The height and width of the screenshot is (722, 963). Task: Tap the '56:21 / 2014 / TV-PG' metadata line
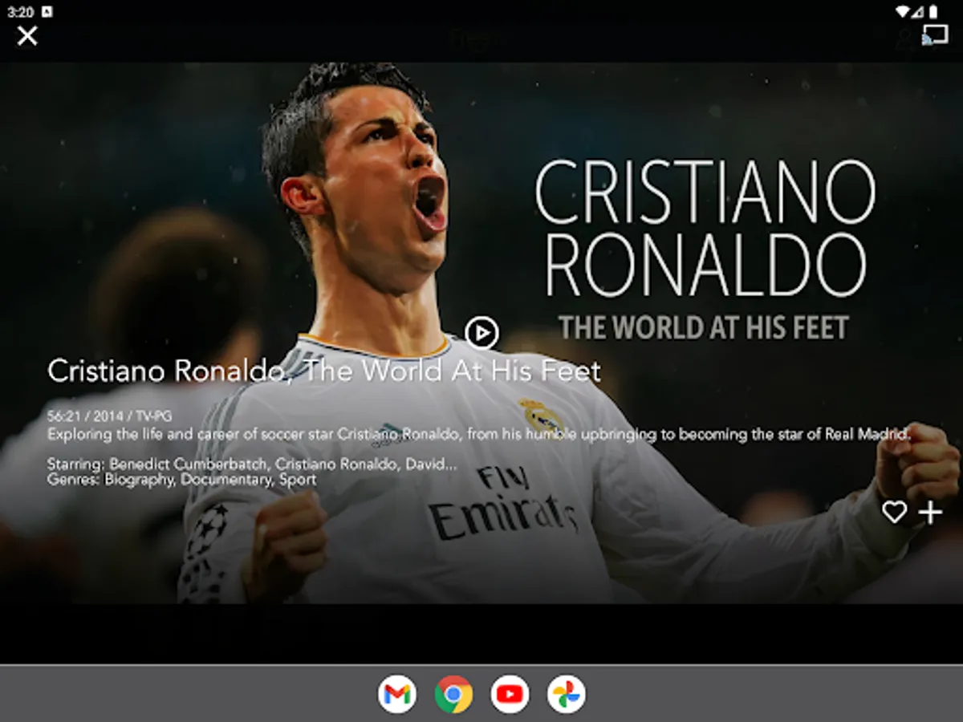(109, 416)
